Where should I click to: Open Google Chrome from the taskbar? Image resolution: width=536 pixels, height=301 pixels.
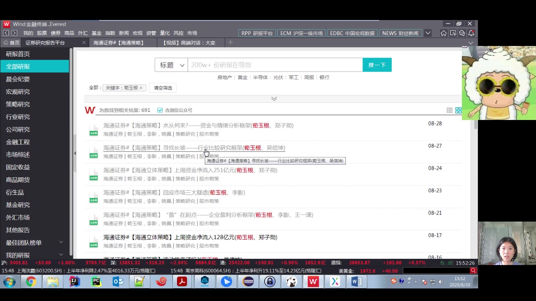[x=31, y=282]
